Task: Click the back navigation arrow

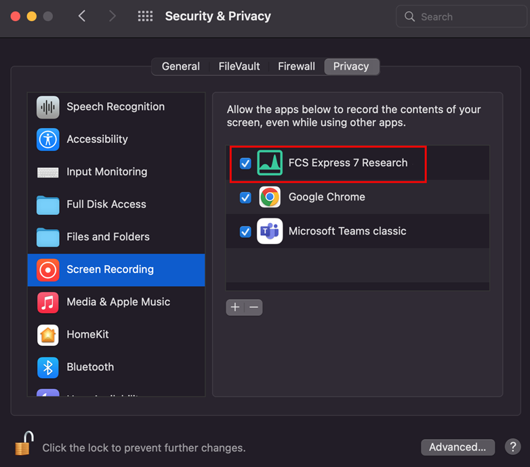Action: point(82,16)
